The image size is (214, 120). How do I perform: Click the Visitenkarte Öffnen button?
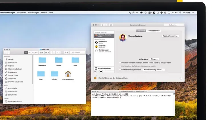[154, 59]
